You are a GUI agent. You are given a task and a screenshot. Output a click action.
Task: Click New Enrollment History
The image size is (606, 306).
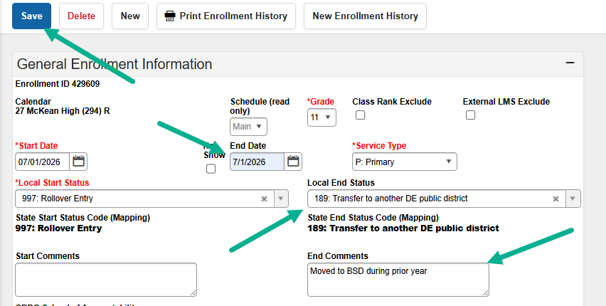click(365, 16)
